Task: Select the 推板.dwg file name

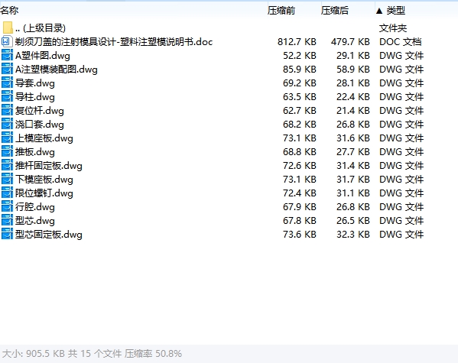Action: coord(35,152)
